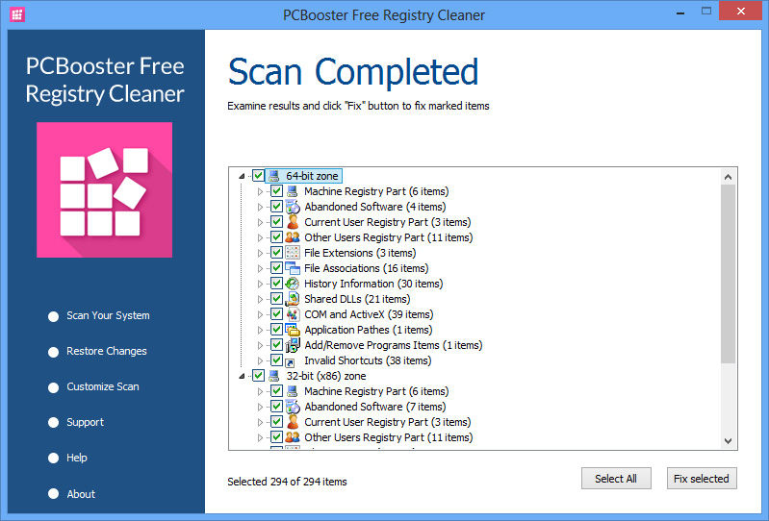This screenshot has height=521, width=769.
Task: Select '32-bit (x86) zone' tree label
Action: click(326, 376)
